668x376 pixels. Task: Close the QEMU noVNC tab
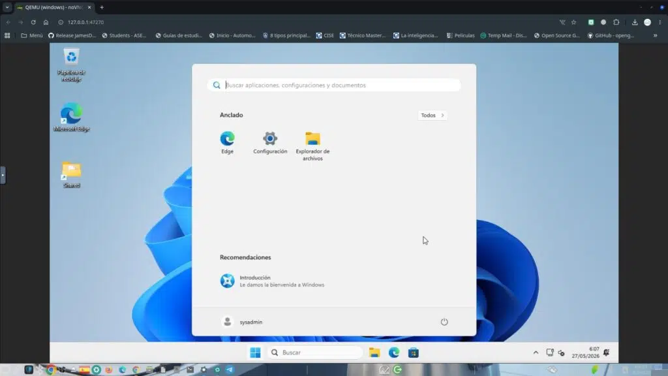(x=89, y=7)
